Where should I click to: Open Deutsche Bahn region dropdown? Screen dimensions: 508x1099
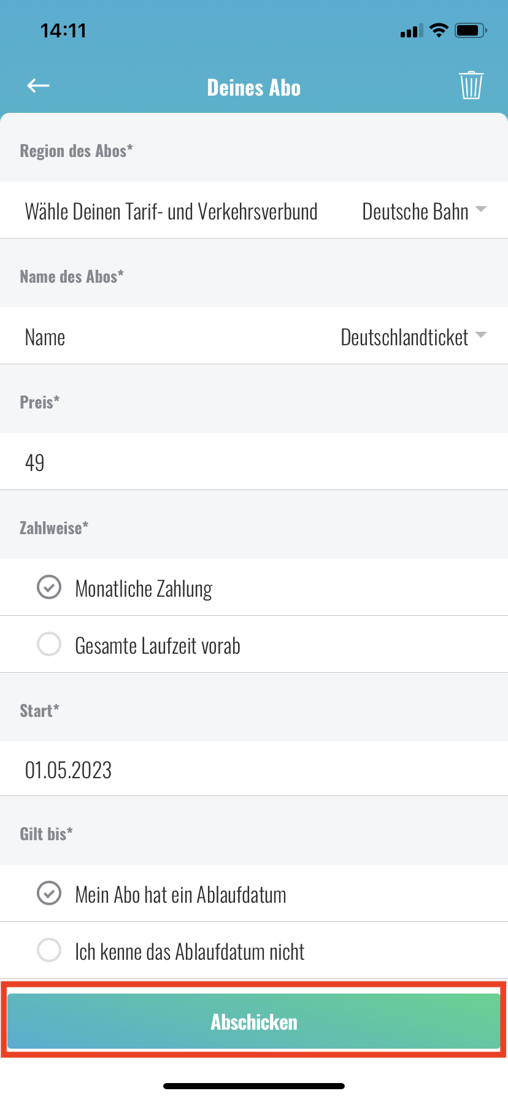[415, 212]
